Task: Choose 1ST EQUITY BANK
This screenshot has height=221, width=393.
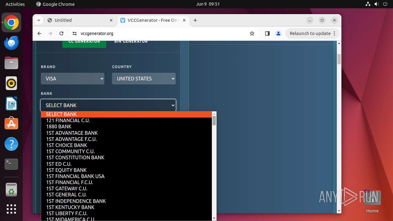Action: [126, 170]
